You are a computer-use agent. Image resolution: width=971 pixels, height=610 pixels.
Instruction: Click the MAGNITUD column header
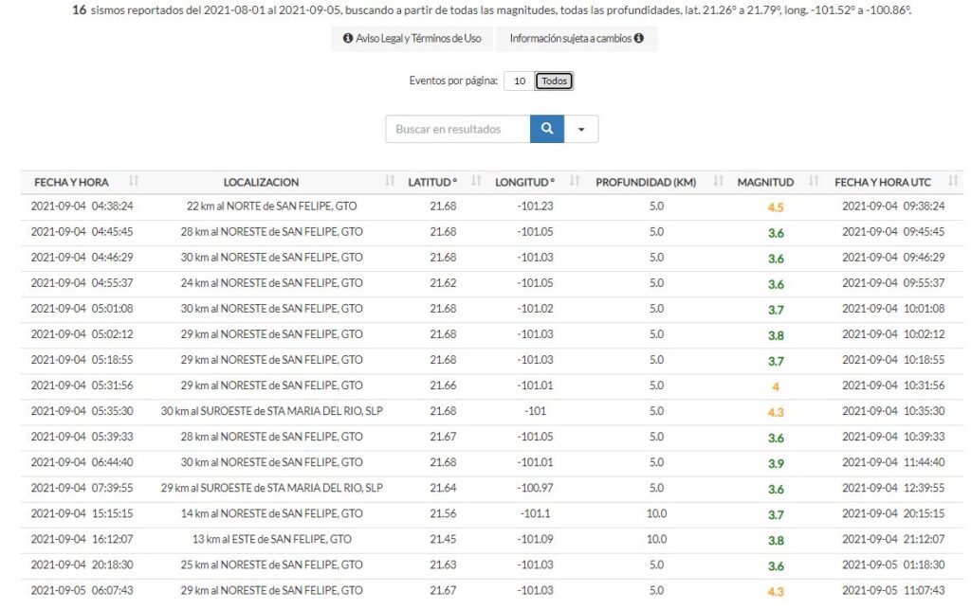click(x=765, y=182)
